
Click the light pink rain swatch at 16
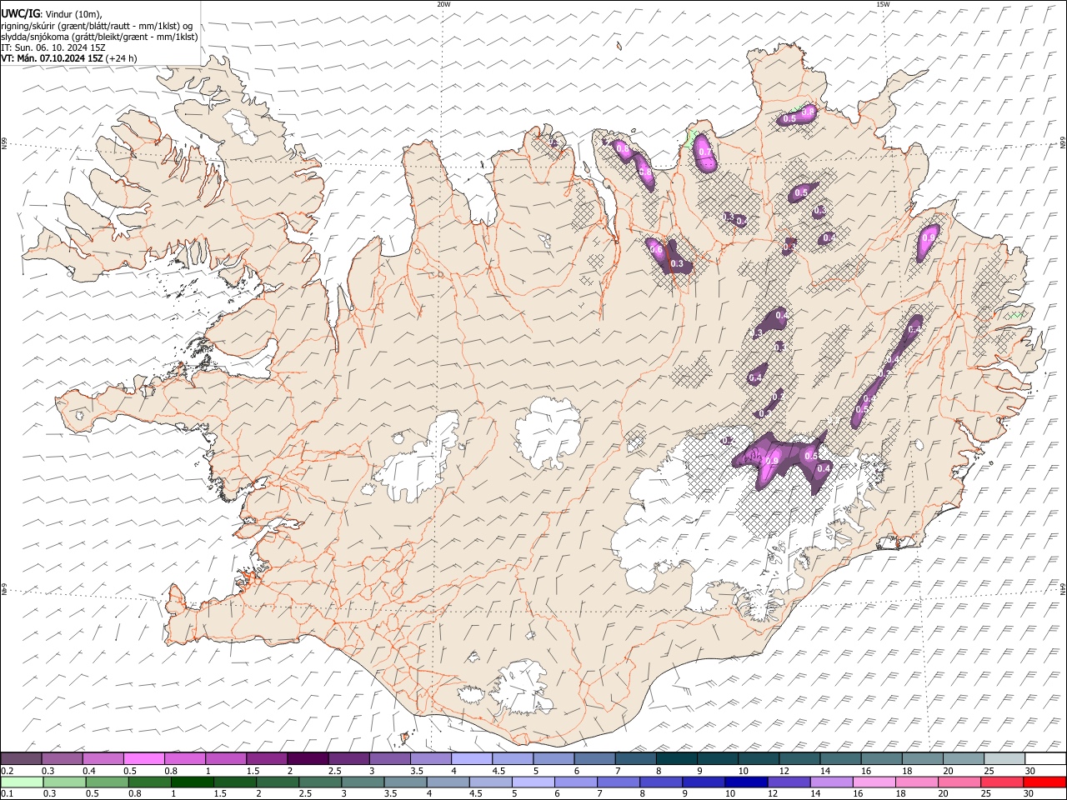click(874, 782)
